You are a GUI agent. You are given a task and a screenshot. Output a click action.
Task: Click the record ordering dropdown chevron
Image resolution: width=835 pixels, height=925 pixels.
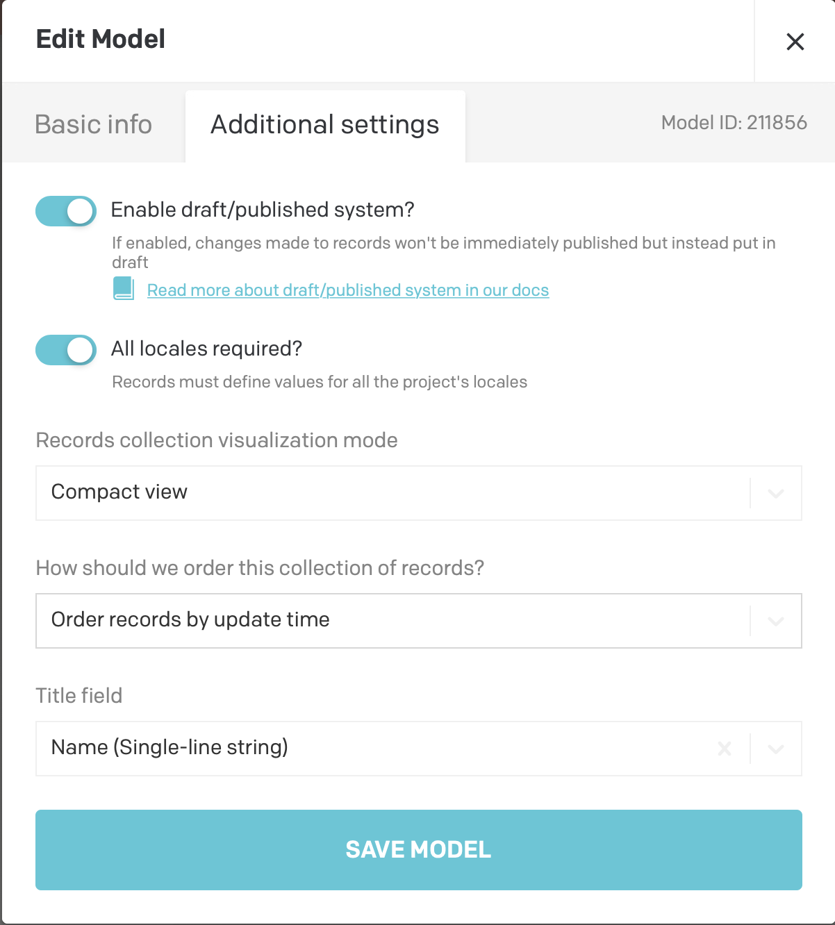pyautogui.click(x=775, y=622)
